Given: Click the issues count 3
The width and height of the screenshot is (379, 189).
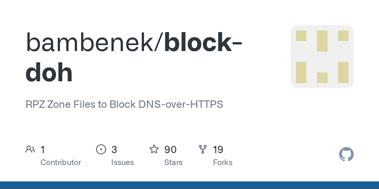Looking at the screenshot, I should click(114, 150).
